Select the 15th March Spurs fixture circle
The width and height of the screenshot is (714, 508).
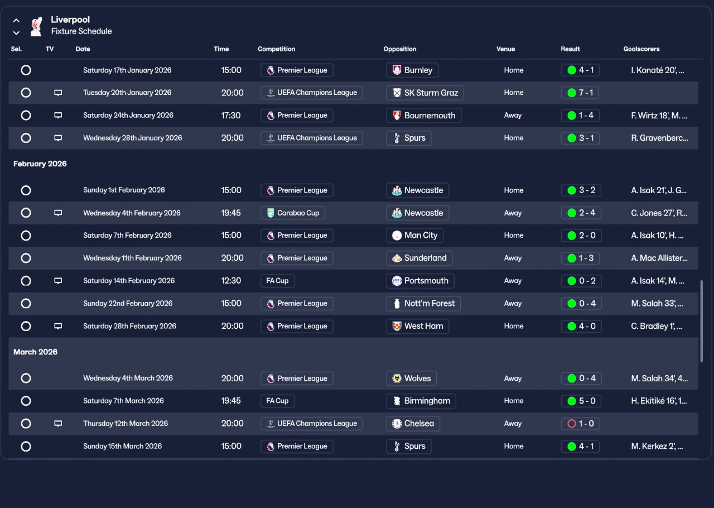pos(26,447)
